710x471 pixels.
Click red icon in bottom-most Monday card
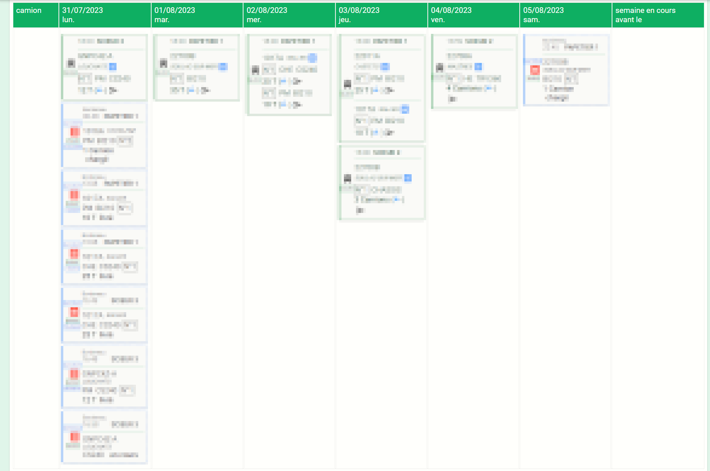(x=75, y=436)
